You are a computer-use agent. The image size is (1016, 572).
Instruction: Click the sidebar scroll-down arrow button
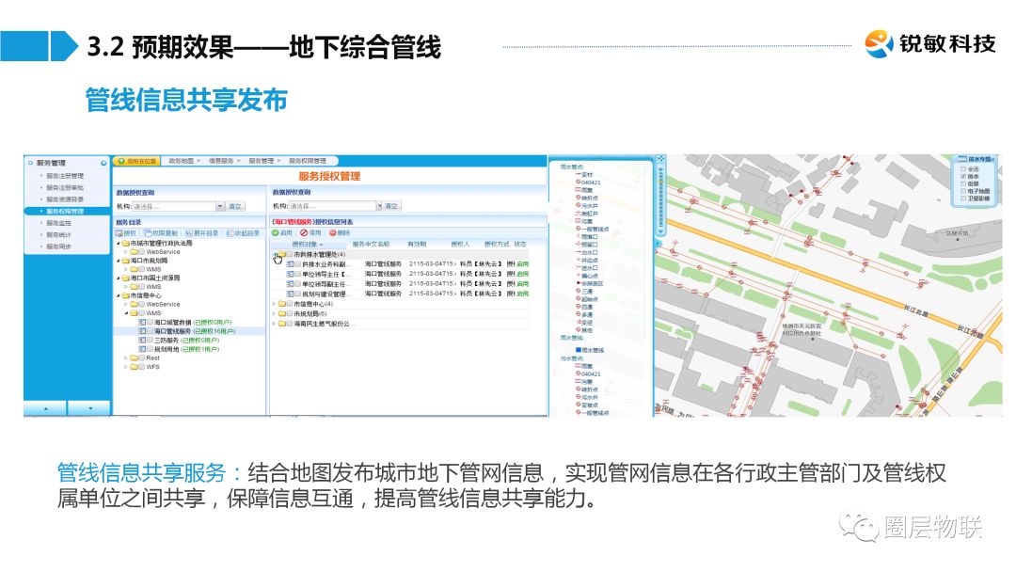[89, 408]
